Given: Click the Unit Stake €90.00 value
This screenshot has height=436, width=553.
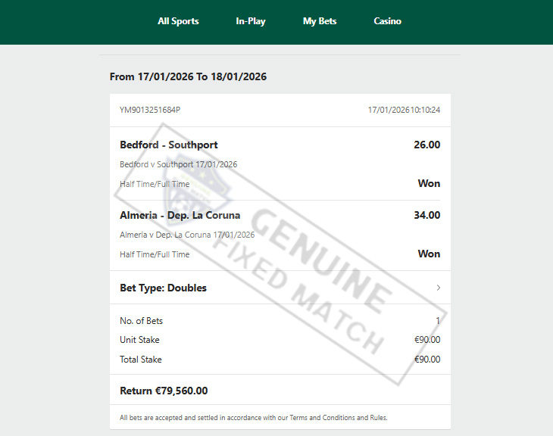Looking at the screenshot, I should pyautogui.click(x=427, y=340).
